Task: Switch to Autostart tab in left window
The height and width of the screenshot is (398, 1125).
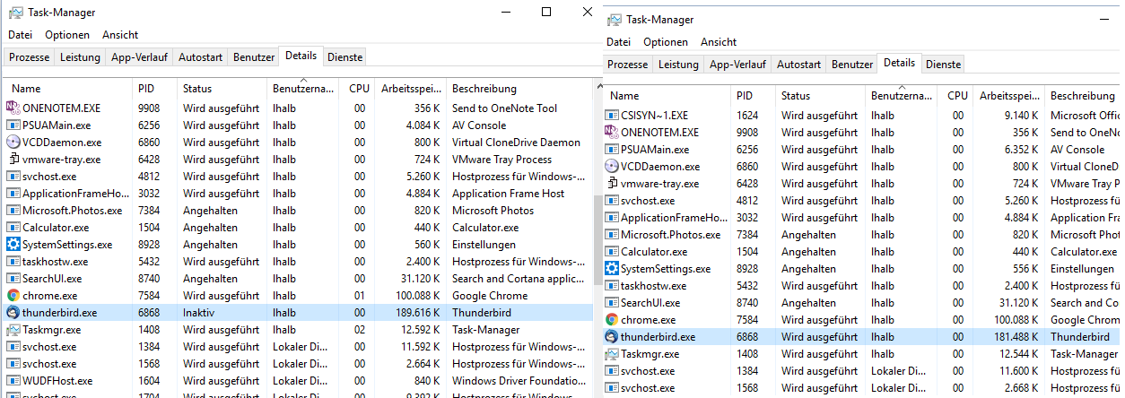Action: 200,56
